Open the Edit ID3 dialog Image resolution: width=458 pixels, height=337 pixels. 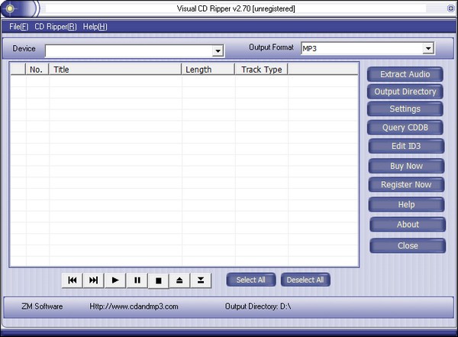click(405, 145)
